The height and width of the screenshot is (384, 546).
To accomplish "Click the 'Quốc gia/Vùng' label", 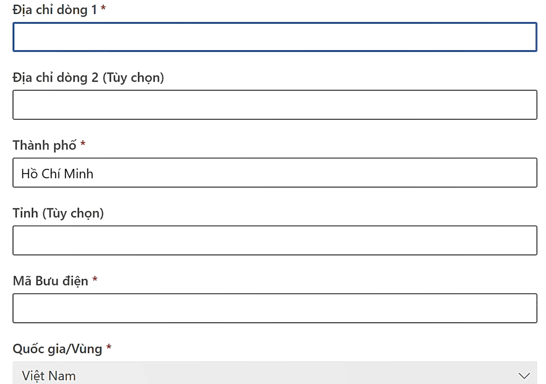I will (57, 349).
